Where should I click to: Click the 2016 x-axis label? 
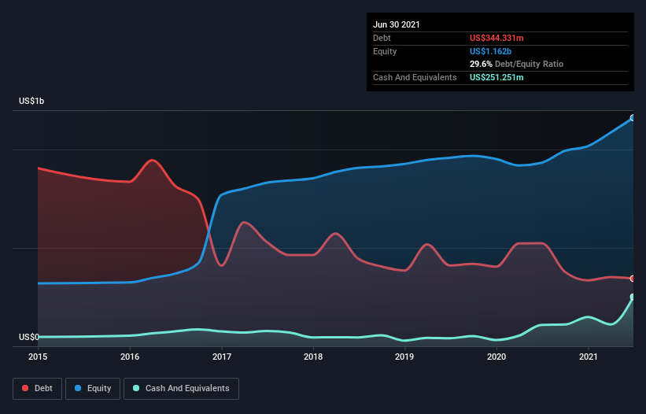coord(130,357)
